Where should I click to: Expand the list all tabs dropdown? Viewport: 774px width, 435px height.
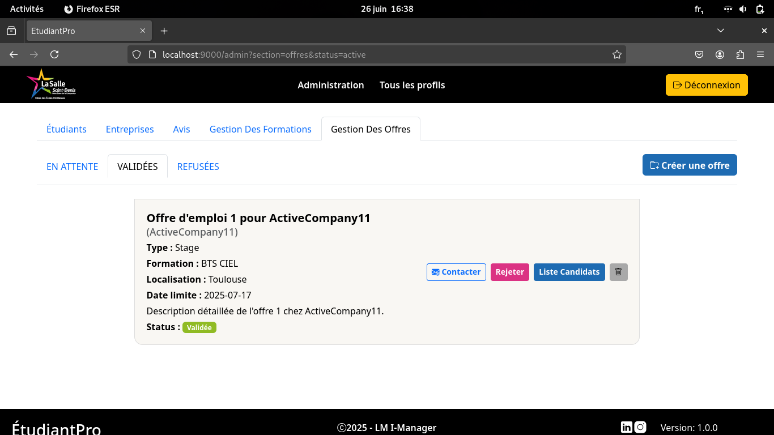tap(721, 31)
